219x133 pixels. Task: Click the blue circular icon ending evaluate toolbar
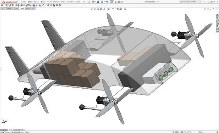point(60,5)
